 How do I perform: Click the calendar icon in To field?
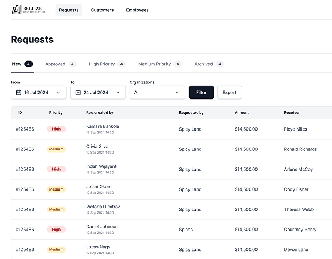tap(78, 93)
